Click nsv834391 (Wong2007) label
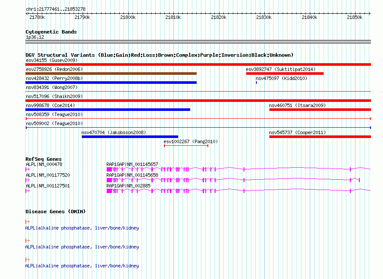383x279 pixels. click(x=52, y=87)
